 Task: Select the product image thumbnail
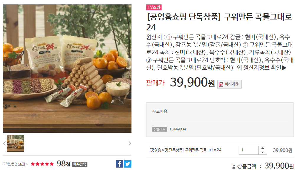[x=15, y=143]
